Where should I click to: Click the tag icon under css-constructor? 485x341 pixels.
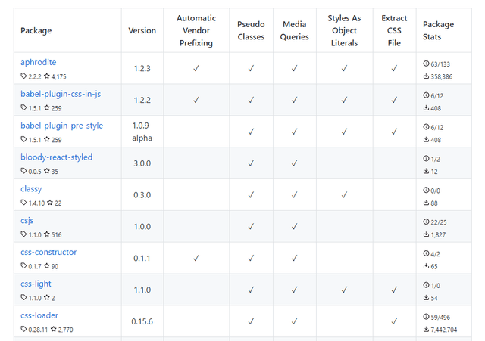[23, 265]
